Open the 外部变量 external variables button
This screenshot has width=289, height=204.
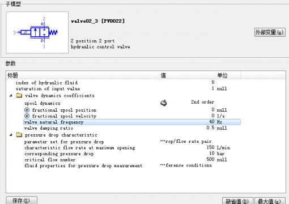[270, 32]
